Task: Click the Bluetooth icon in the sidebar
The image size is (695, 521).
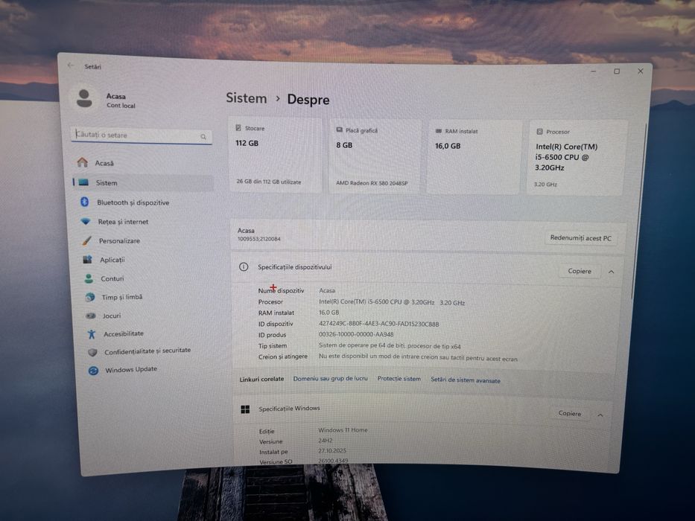Action: pyautogui.click(x=85, y=202)
